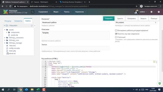
Task: Open ENG language indicator in tray
Action: 147,90
